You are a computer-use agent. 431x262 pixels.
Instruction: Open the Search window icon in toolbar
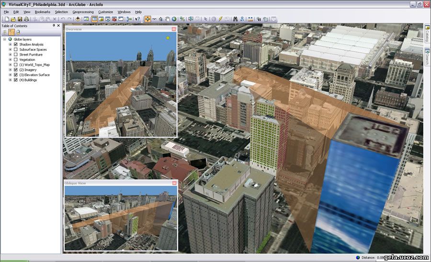click(107, 19)
